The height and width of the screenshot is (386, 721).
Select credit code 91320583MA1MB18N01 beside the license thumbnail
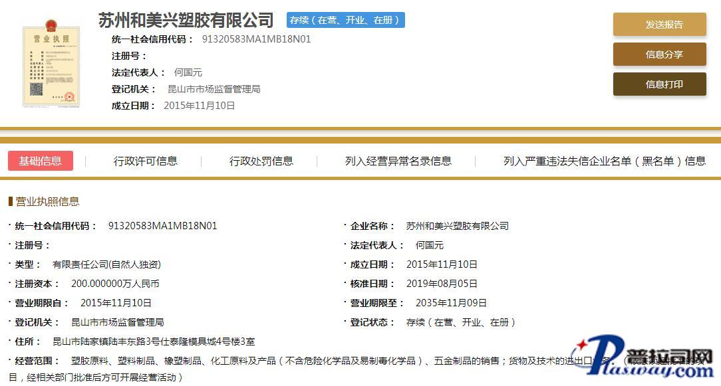pyautogui.click(x=257, y=39)
